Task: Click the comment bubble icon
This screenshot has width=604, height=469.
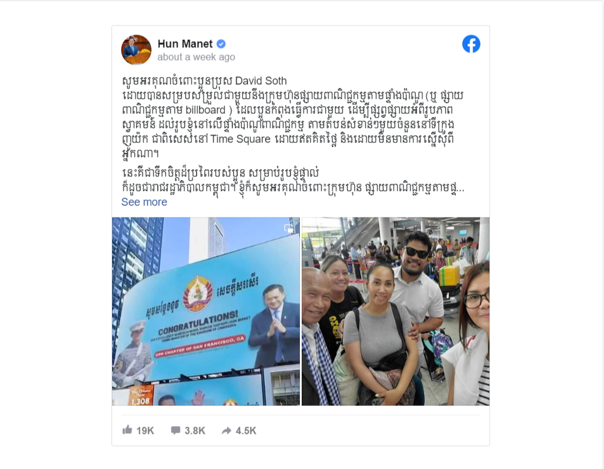Action: pyautogui.click(x=176, y=430)
